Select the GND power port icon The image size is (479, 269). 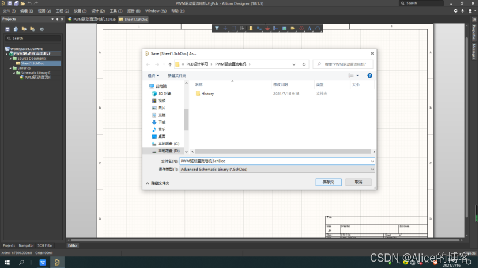[x=267, y=28]
